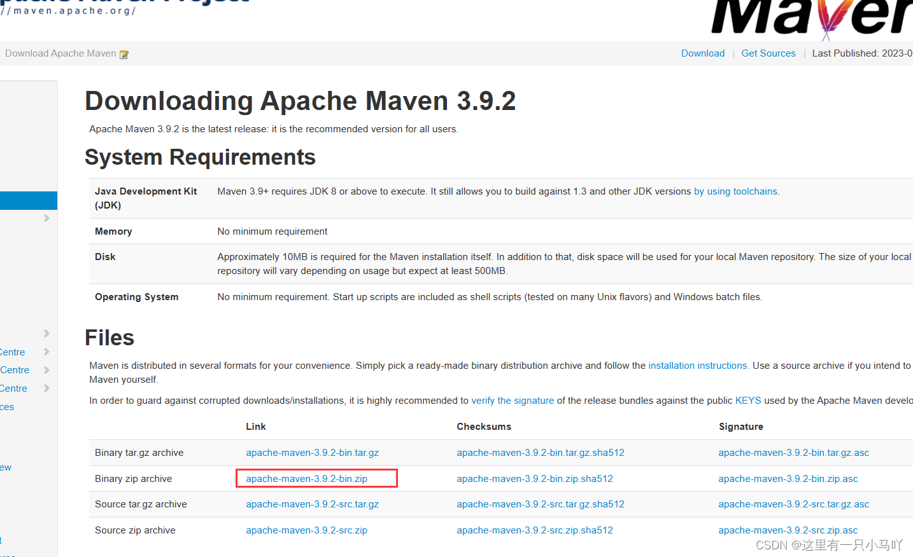Viewport: 913px width, 557px height.
Task: Click the 'Download Apache Maven' breadcrumb text
Action: tap(60, 53)
